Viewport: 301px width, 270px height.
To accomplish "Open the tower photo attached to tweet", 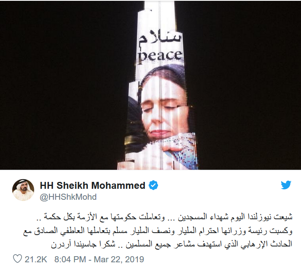I will pyautogui.click(x=150, y=85).
